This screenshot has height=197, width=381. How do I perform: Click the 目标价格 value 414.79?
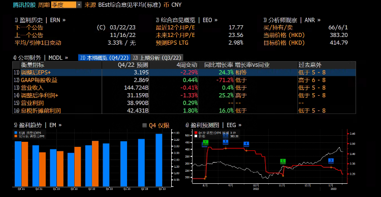click(x=339, y=43)
